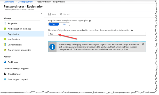Click info icon beside register when signing in
The height and width of the screenshot is (95, 159).
pos(90,21)
